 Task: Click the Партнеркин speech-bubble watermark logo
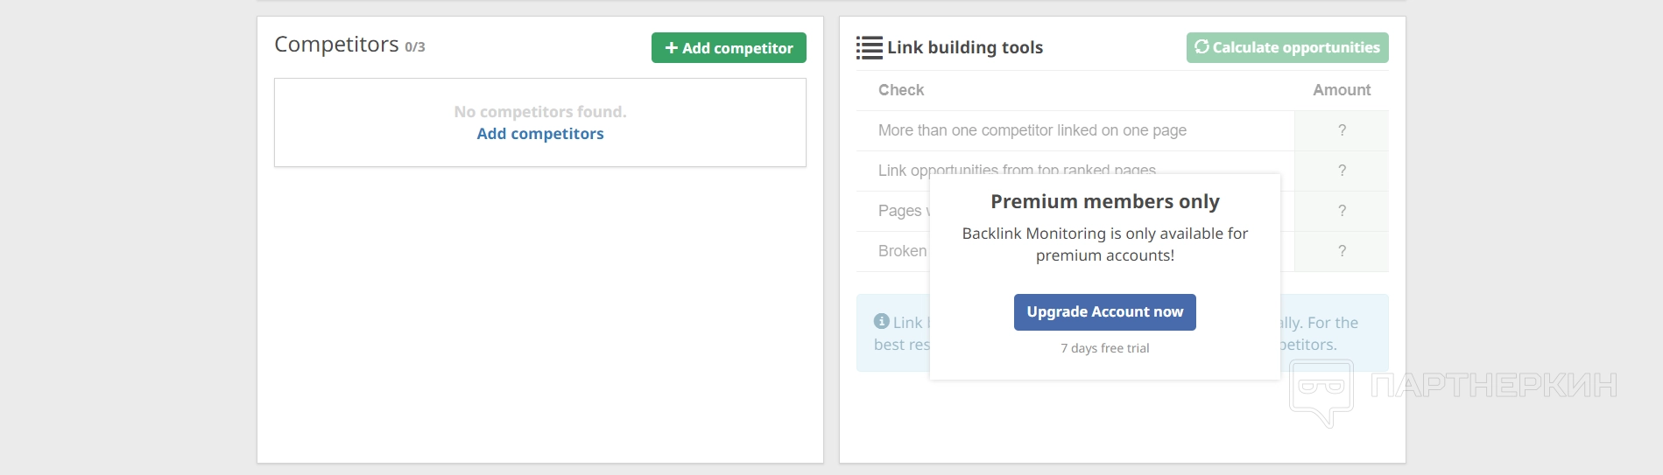(1321, 391)
